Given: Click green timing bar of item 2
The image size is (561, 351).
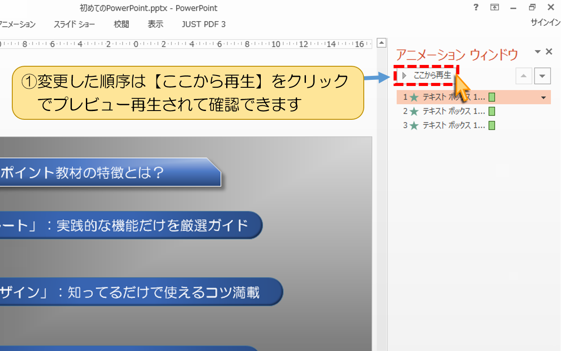Looking at the screenshot, I should coord(492,111).
